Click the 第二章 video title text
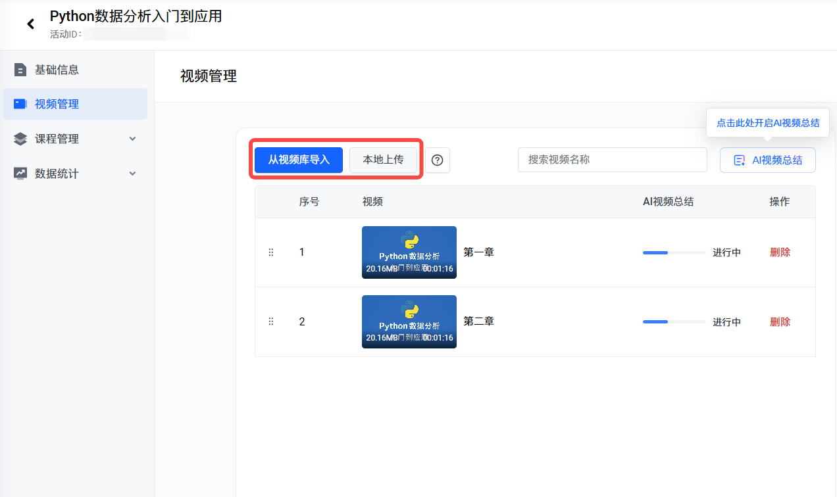 [479, 321]
